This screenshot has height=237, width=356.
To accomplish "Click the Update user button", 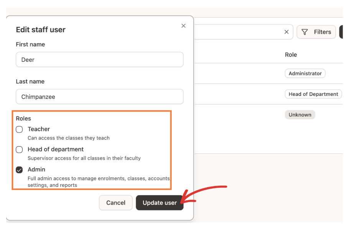I will click(x=160, y=203).
